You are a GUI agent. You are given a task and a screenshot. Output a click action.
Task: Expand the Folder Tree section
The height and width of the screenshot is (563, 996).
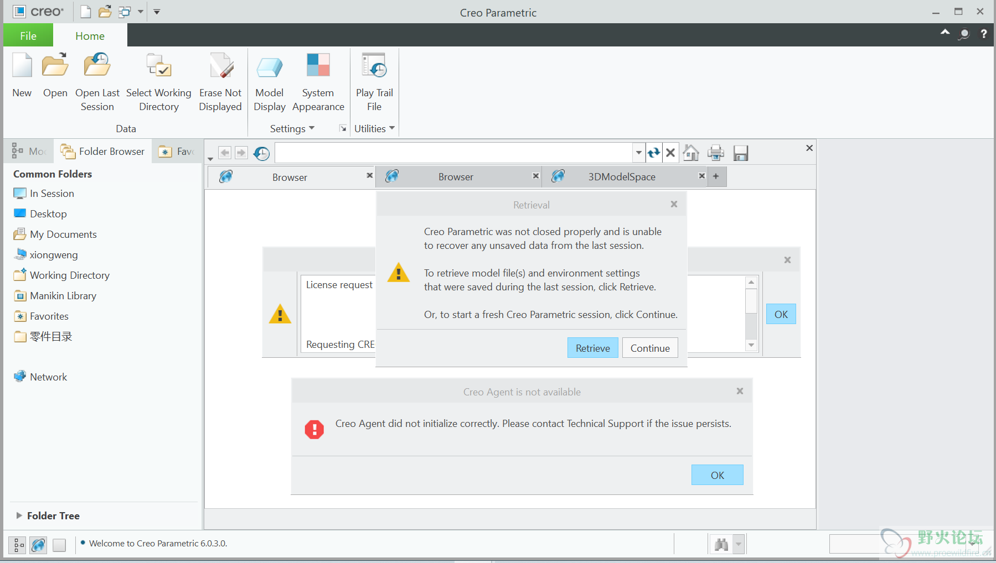point(19,515)
